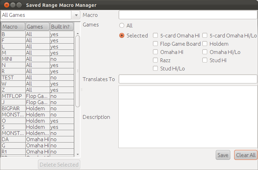The width and height of the screenshot is (258, 170).
Task: Sort by the Games column header
Action: pos(37,27)
